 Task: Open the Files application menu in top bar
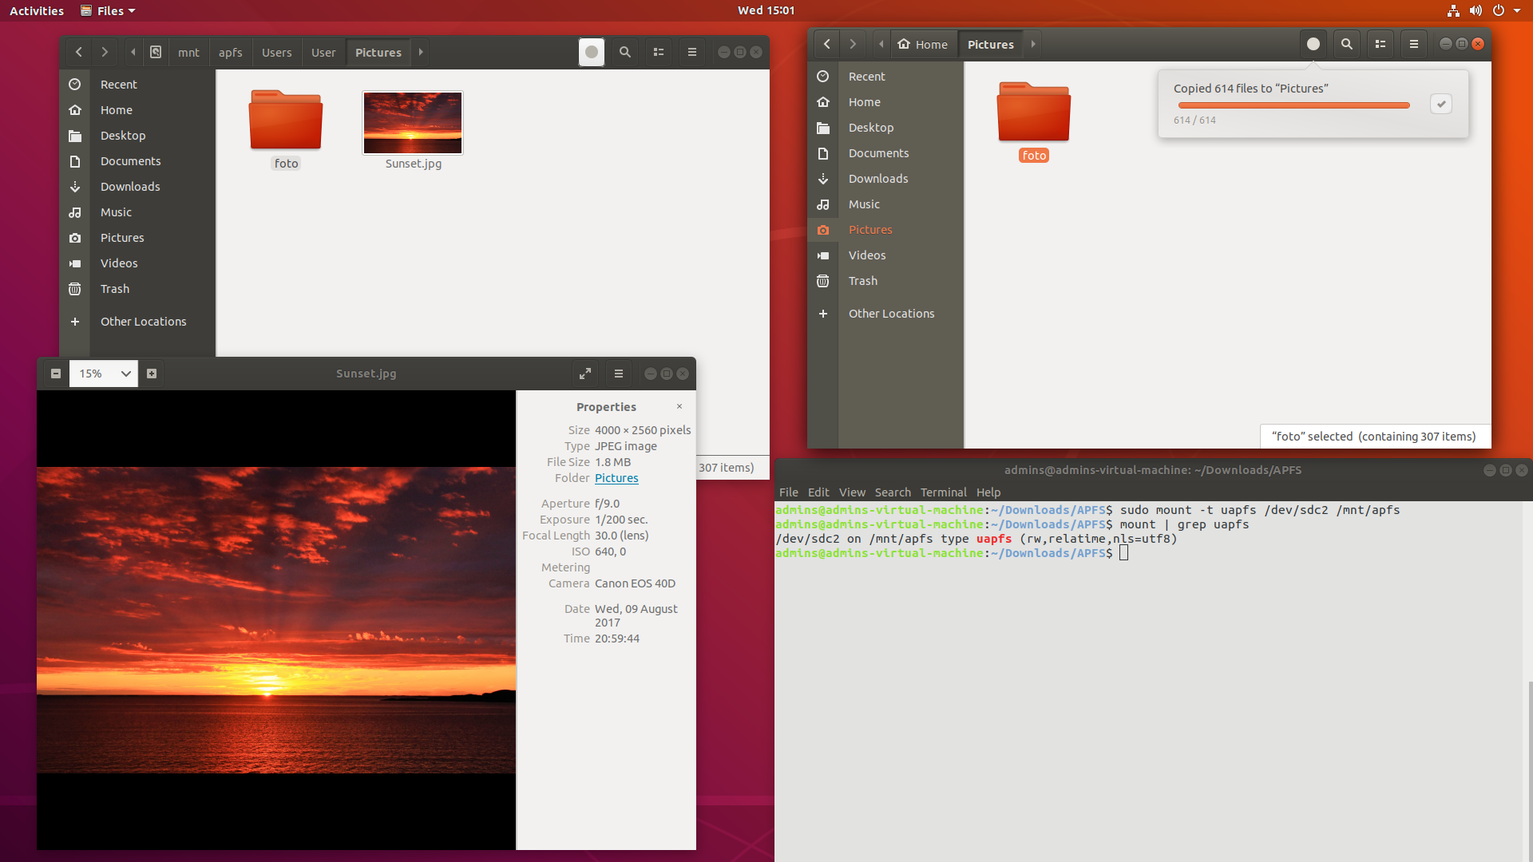coord(109,10)
